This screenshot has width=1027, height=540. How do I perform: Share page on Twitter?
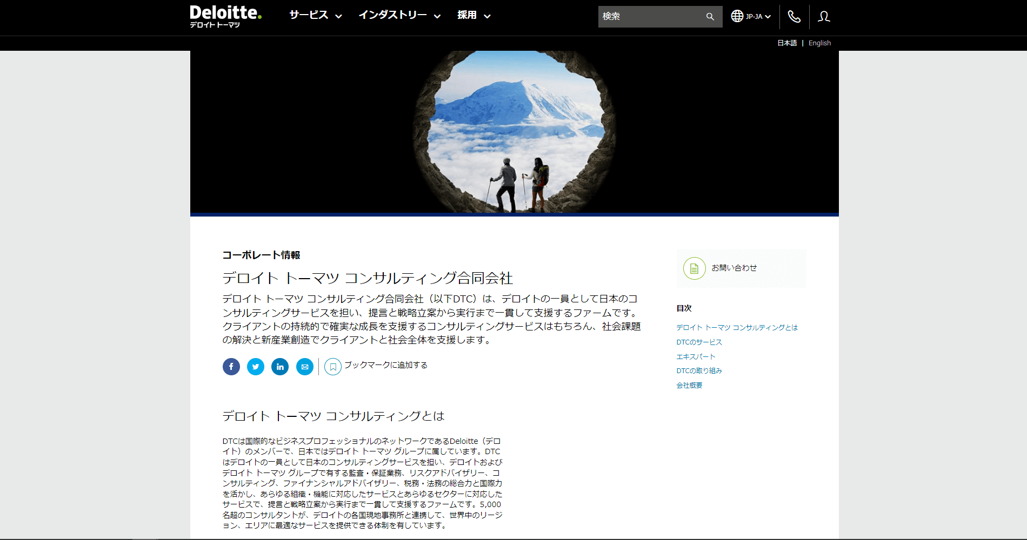256,367
